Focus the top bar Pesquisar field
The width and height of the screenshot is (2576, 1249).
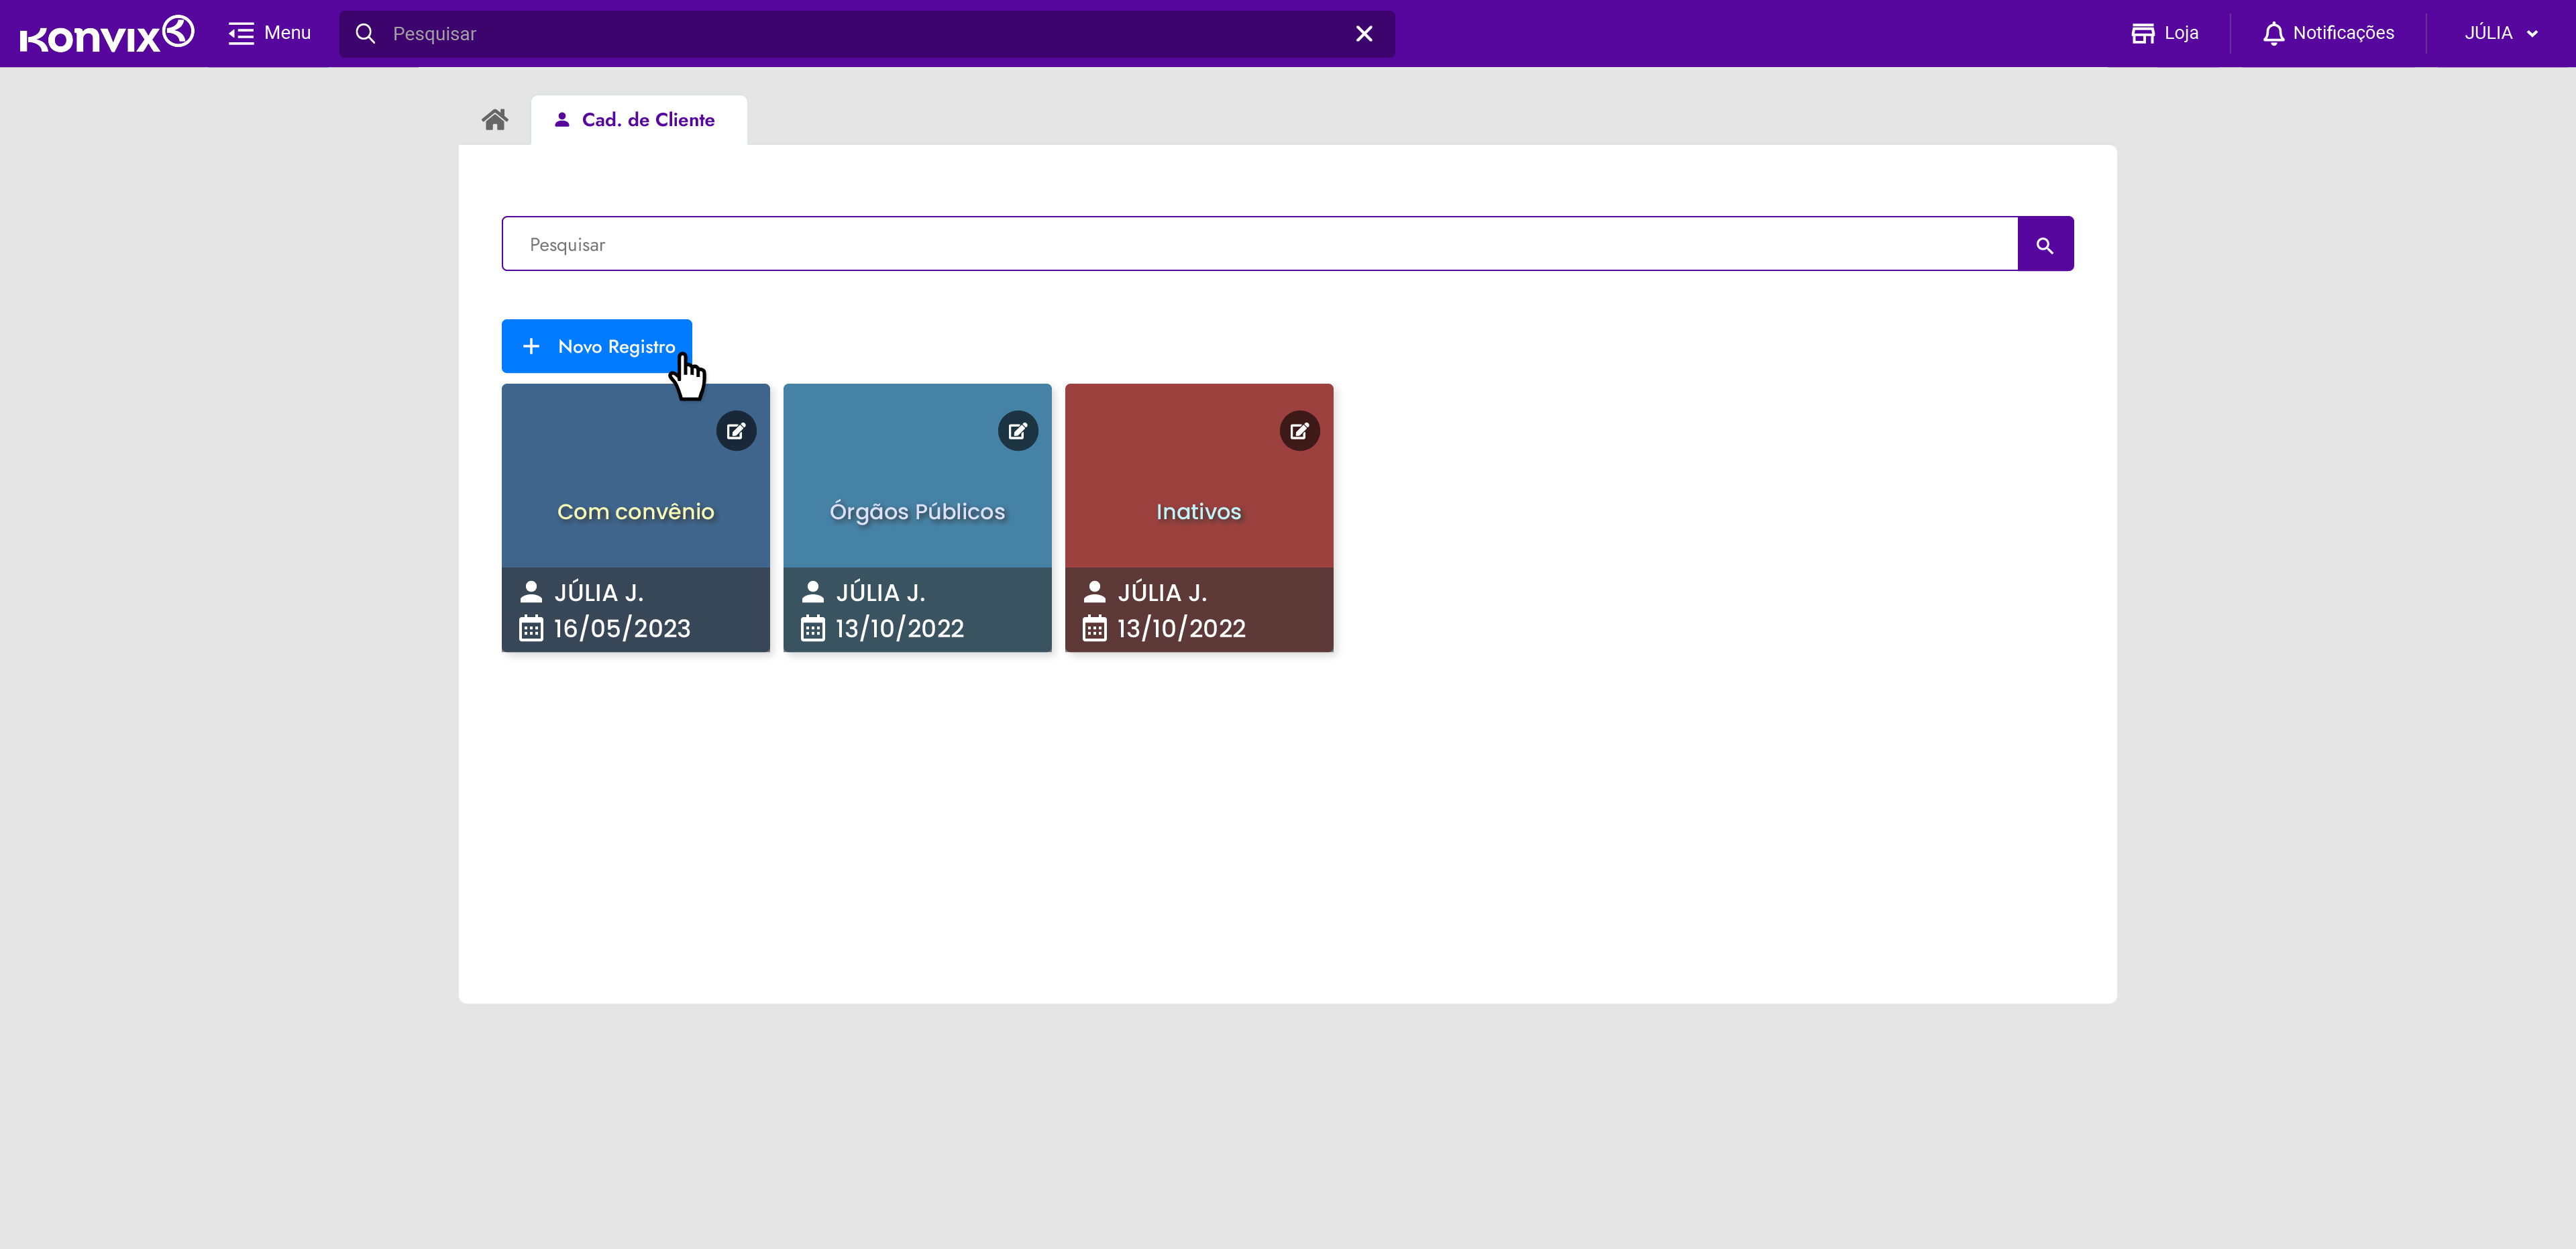click(860, 34)
